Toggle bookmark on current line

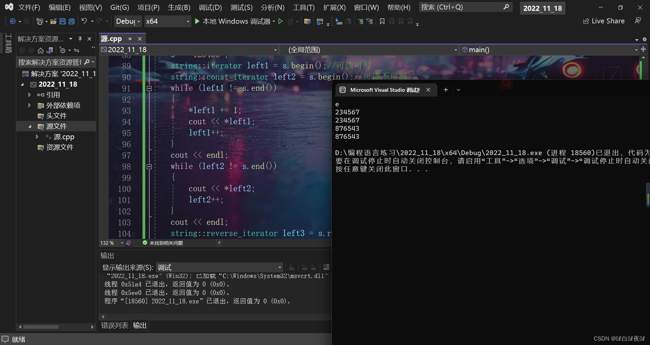point(382,21)
